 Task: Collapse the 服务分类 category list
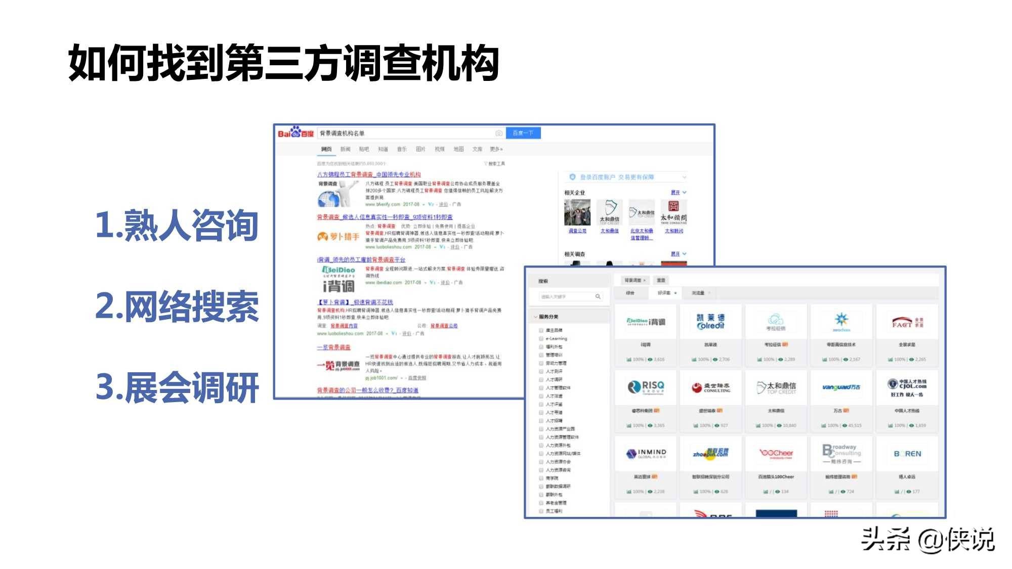tap(535, 317)
